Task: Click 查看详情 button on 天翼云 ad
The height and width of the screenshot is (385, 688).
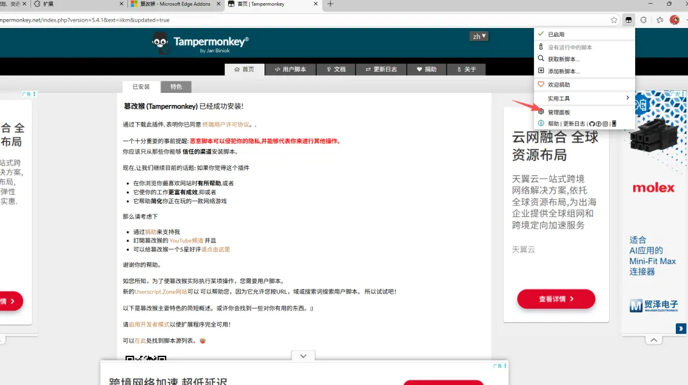Action: tap(556, 299)
